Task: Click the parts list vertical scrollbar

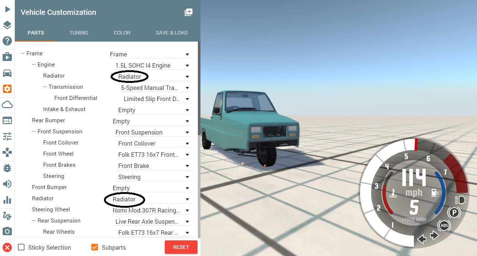Action: [199, 139]
